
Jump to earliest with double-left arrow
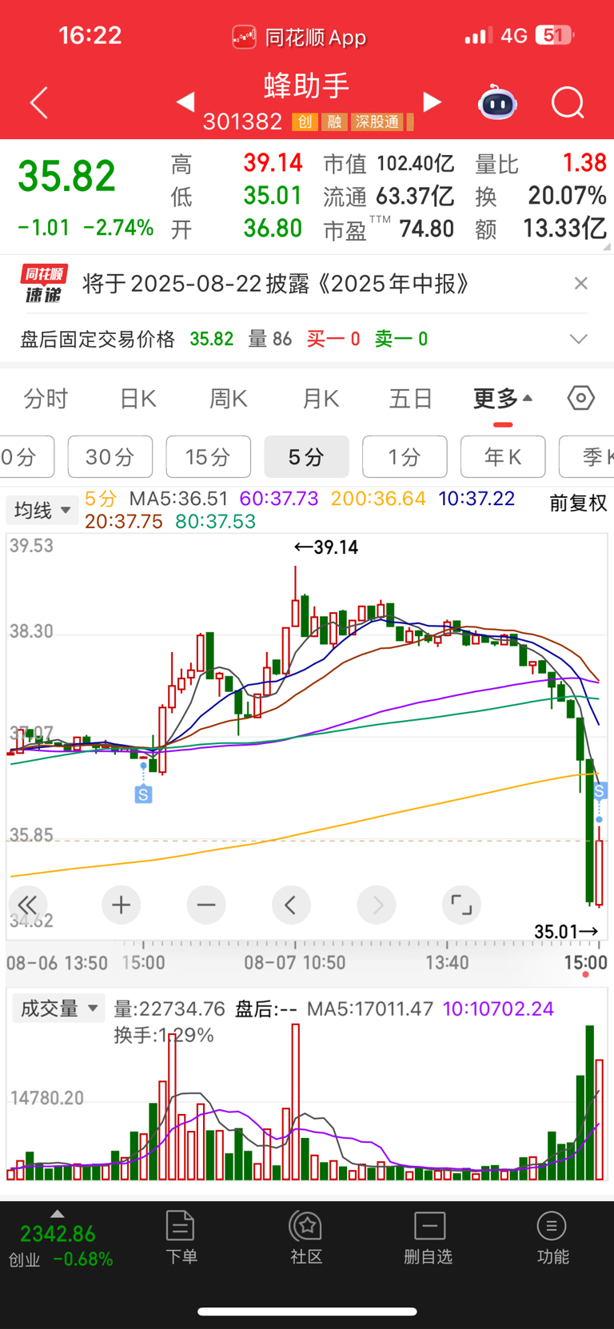click(28, 905)
